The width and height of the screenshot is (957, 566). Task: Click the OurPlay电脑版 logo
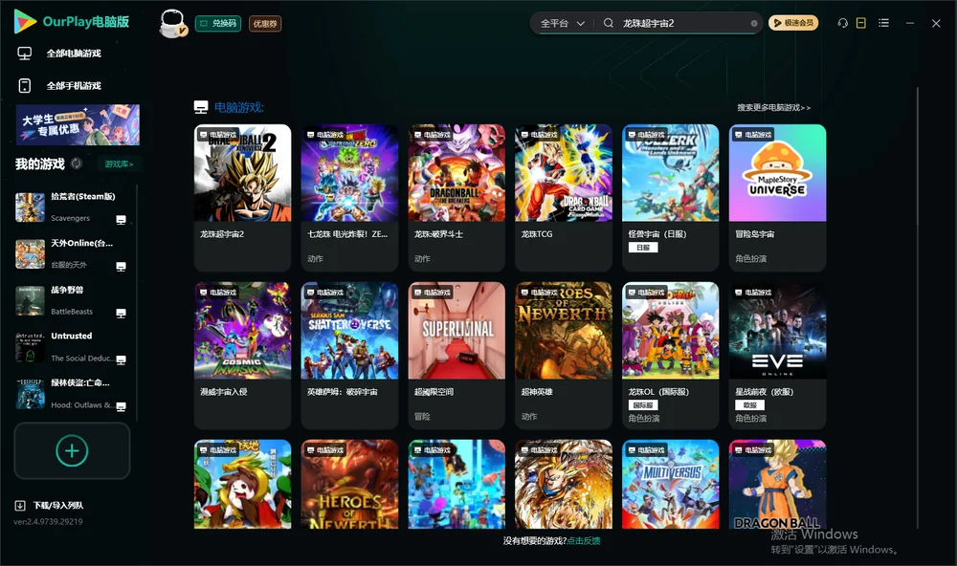coord(72,22)
